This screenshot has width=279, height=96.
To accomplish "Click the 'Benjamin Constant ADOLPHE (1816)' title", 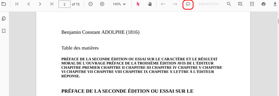I will pos(100,32).
